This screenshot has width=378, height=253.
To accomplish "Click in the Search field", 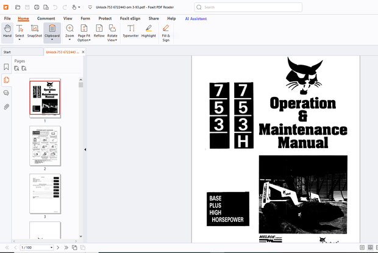I will (x=248, y=7).
